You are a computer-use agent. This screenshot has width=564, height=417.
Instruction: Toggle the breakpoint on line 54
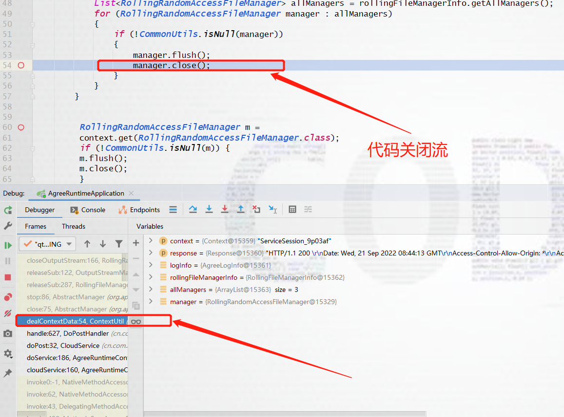point(21,65)
